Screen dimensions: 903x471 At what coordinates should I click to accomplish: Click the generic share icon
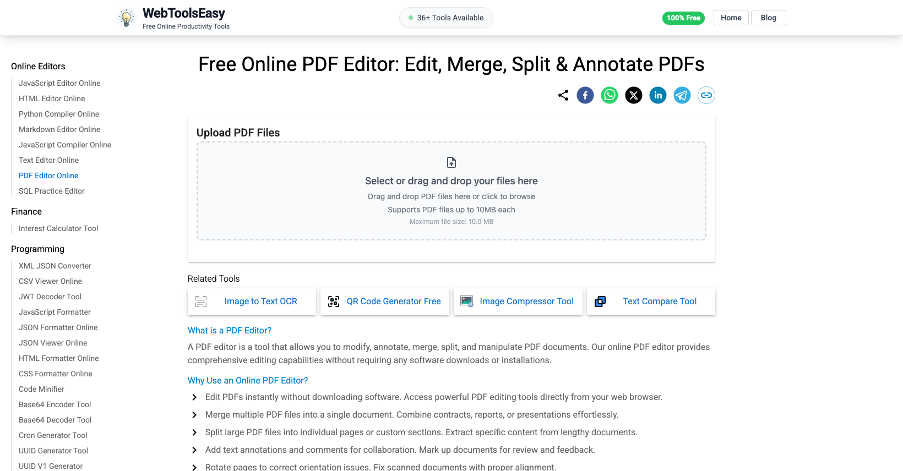pos(563,95)
